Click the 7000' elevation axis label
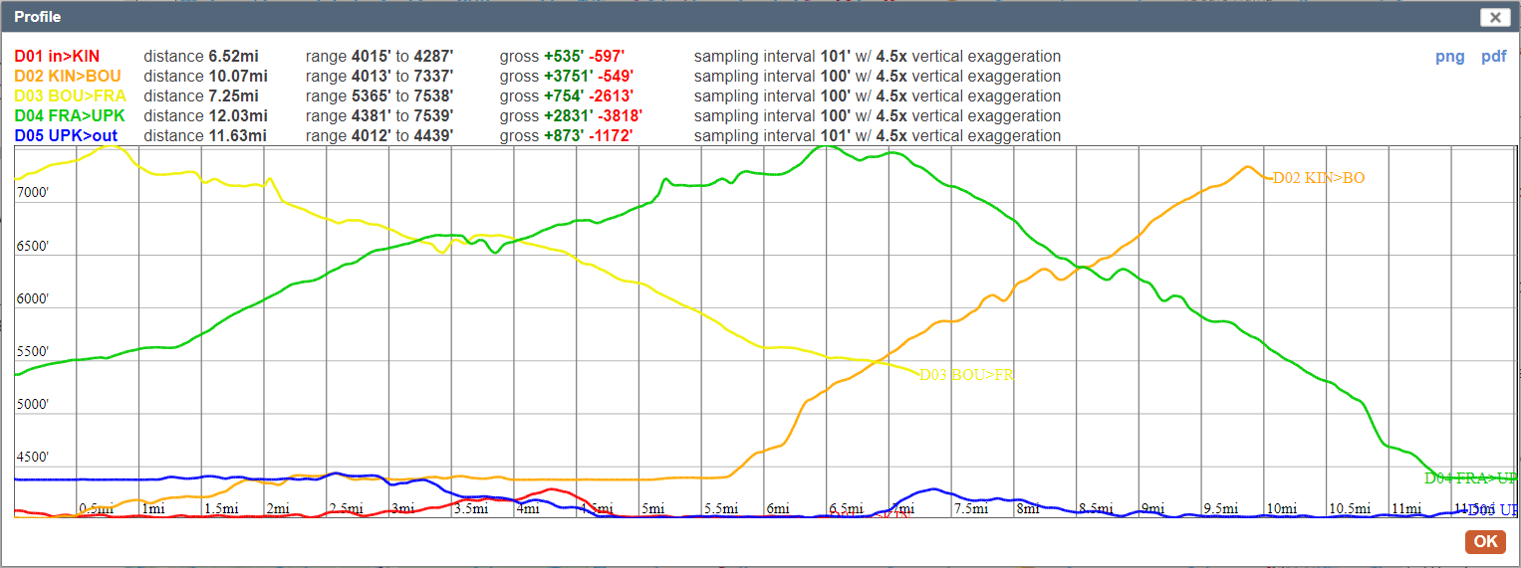 tap(32, 193)
